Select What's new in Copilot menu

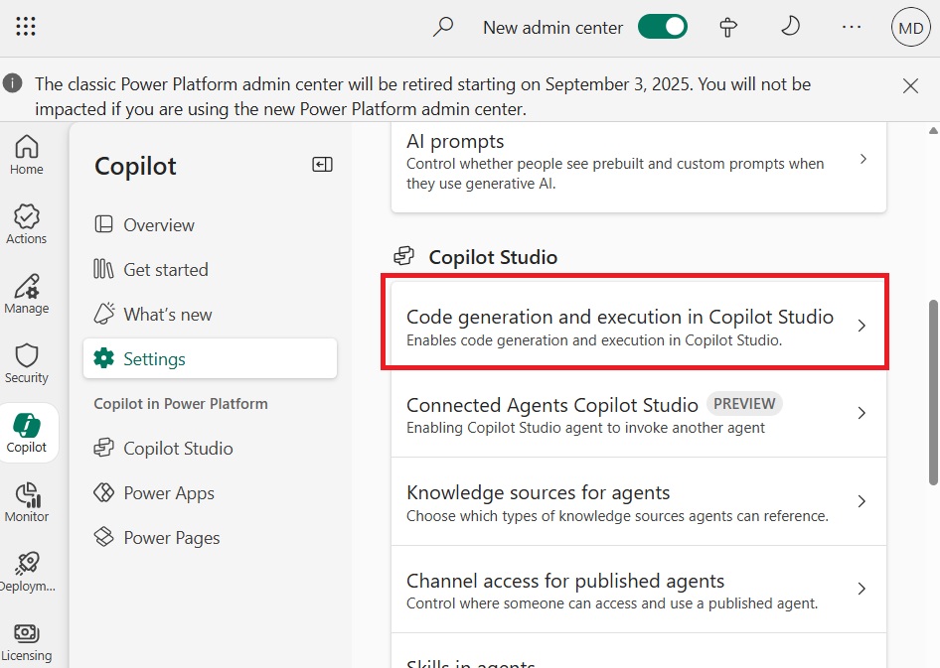coord(167,315)
